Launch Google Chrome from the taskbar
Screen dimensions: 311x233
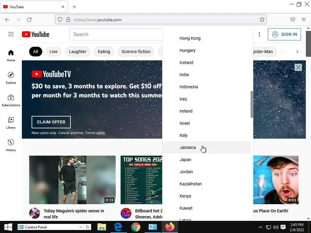tap(136, 227)
